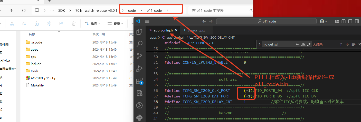Click CONFIG_LPCTMU_ENABLE define on line 31
Screen dimensions: 361x122
[x=205, y=62]
